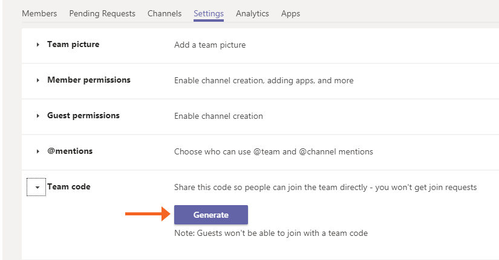
Task: Click the Team picture heading
Action: click(x=73, y=44)
